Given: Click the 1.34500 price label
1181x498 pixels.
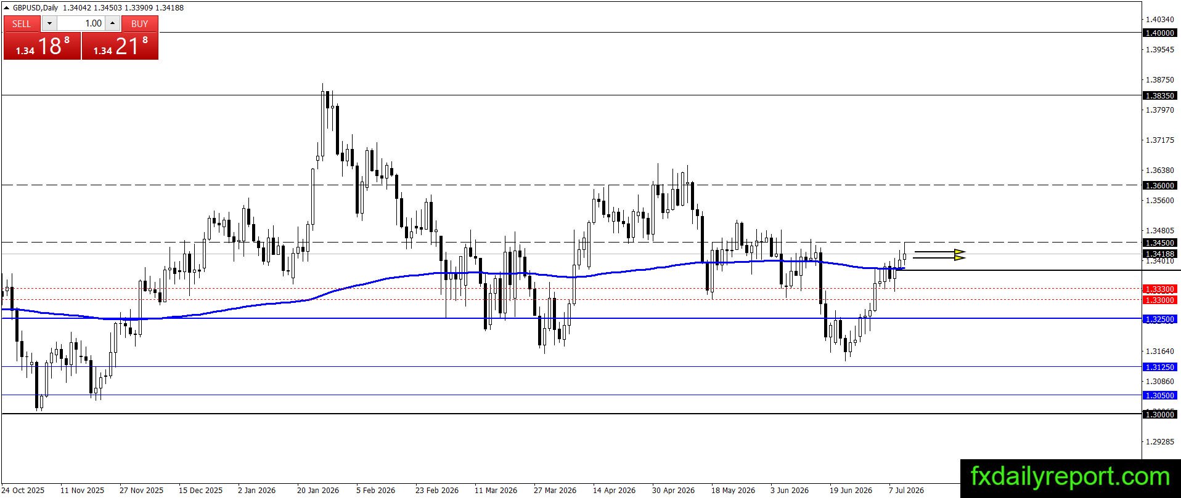Looking at the screenshot, I should coord(1159,243).
